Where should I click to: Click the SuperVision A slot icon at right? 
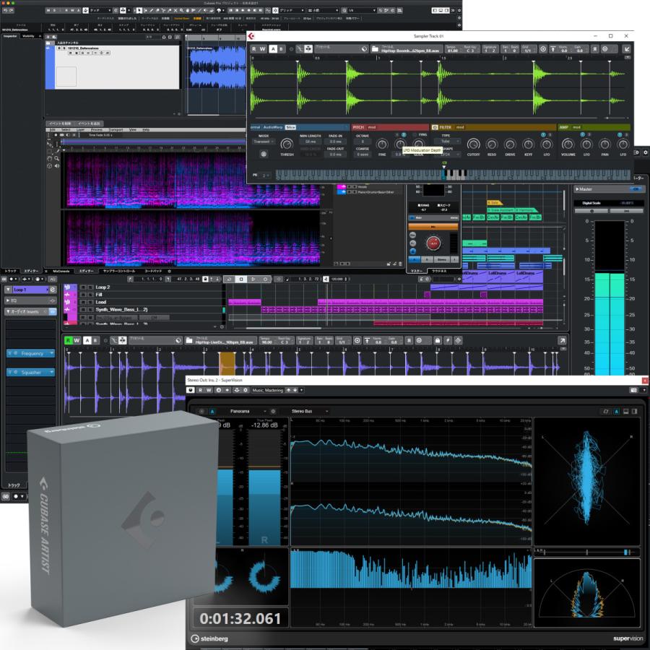617,411
